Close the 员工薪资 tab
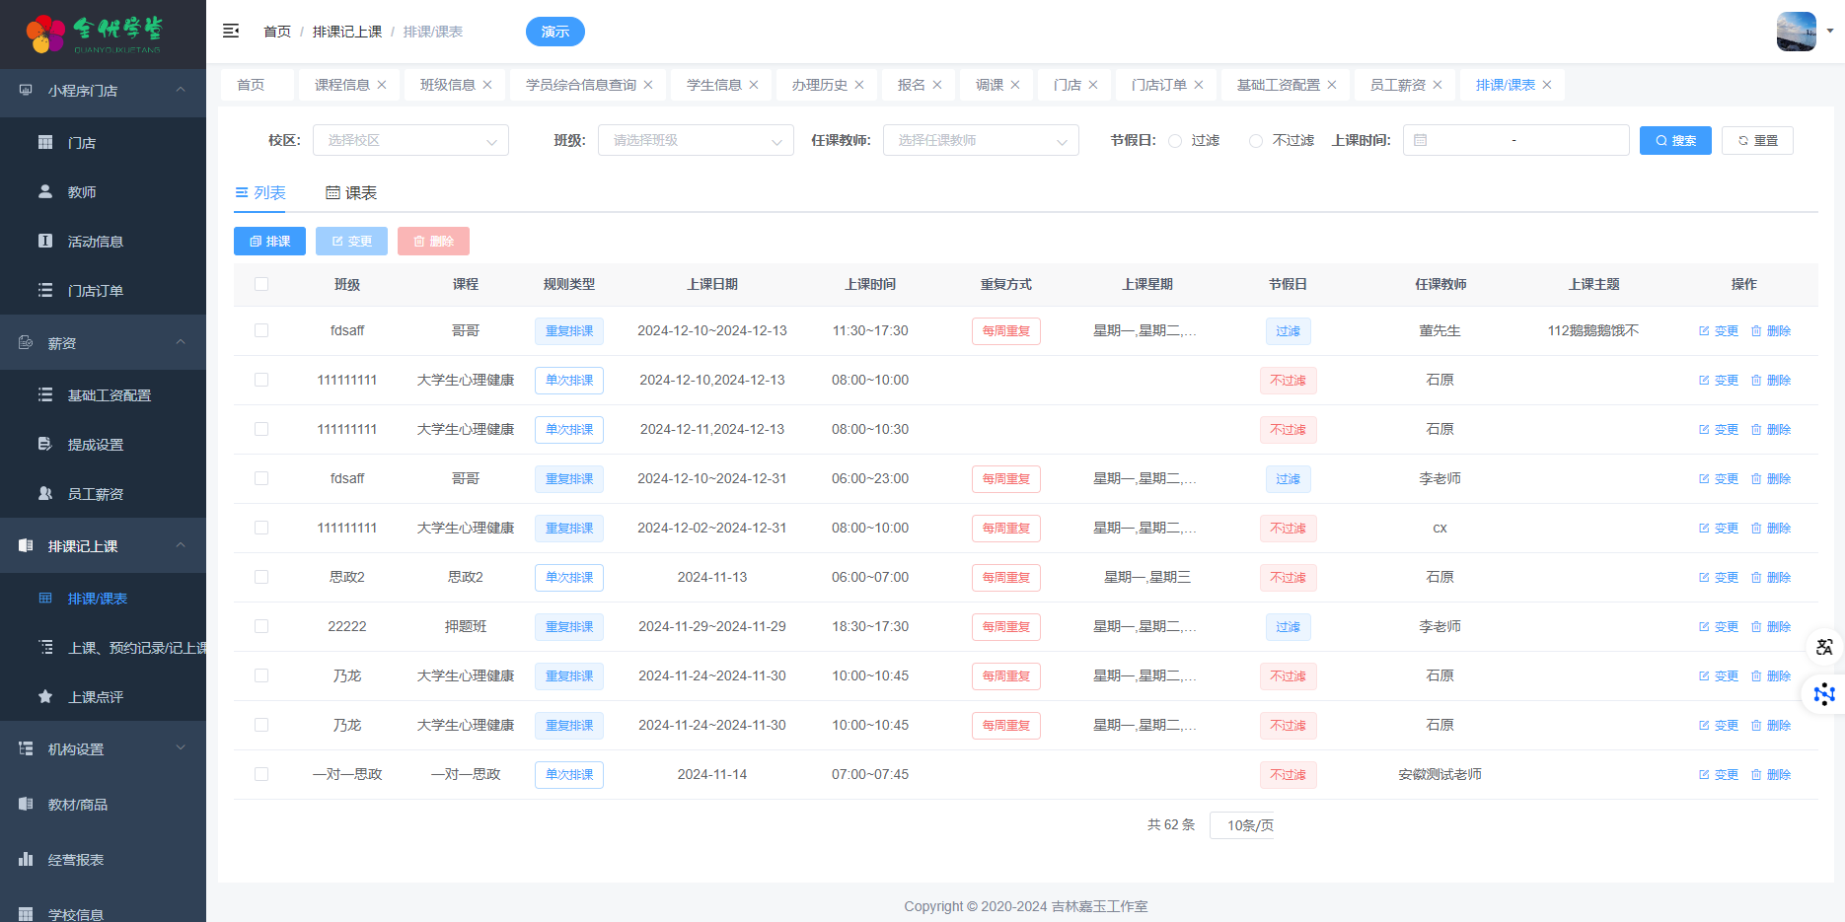The image size is (1845, 922). (x=1438, y=85)
